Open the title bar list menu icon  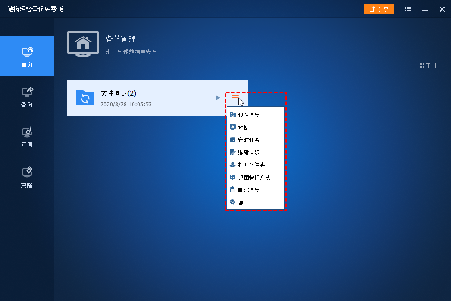click(408, 9)
